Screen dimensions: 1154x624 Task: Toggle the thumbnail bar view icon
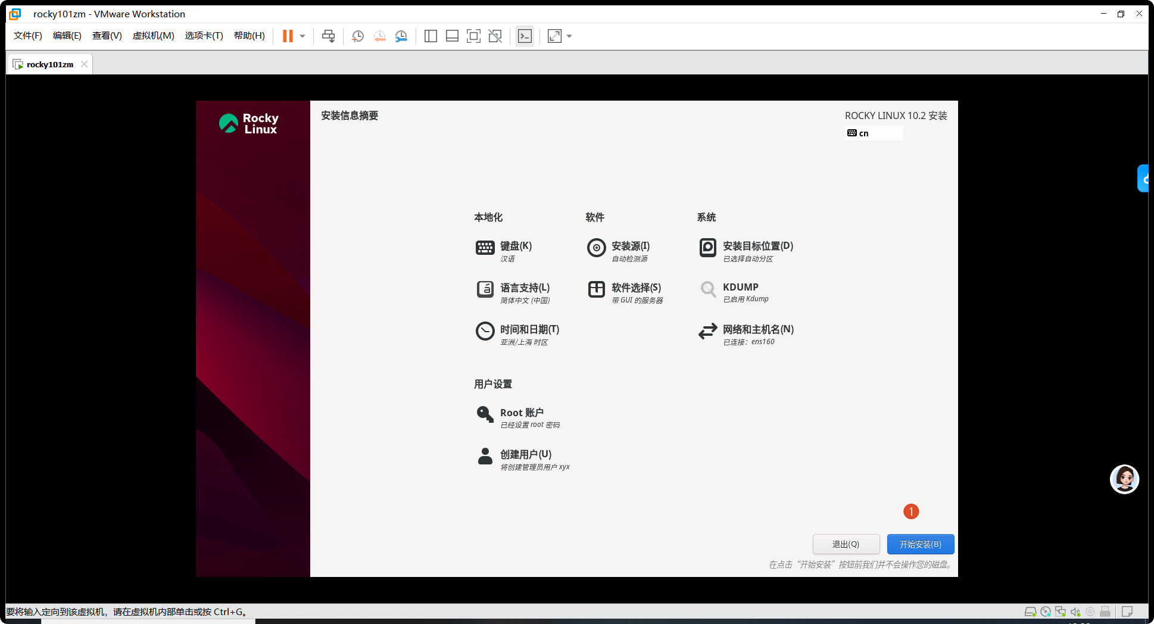[452, 36]
